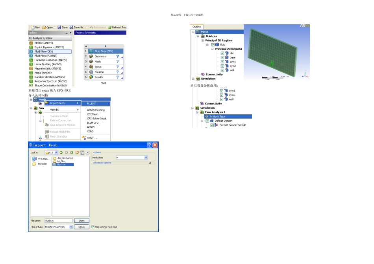The height and width of the screenshot is (264, 374).
Task: Expand the Advanced Options section
Action: [x=150, y=163]
